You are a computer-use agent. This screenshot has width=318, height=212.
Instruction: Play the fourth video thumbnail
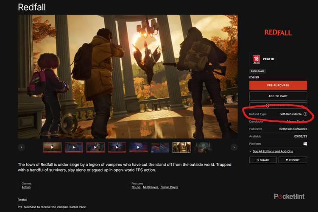click(117, 148)
